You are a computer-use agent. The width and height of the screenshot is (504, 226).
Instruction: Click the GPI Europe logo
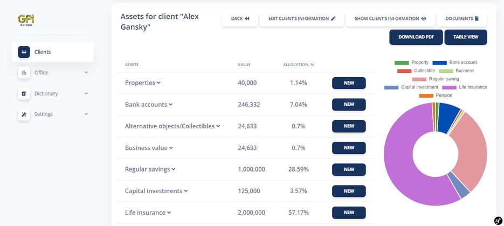pyautogui.click(x=25, y=21)
